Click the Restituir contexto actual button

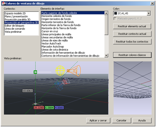[x=132, y=34]
